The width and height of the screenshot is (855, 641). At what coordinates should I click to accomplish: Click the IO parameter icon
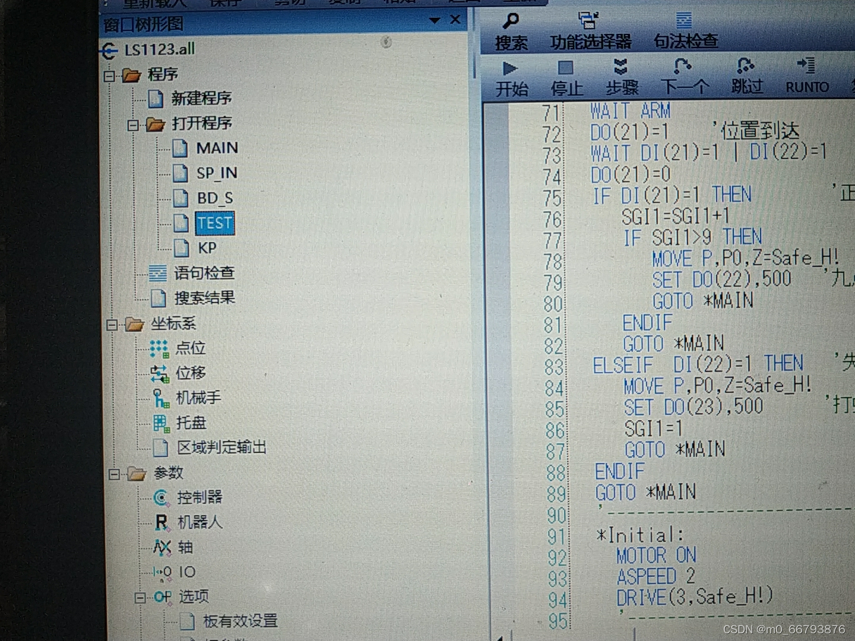pos(163,572)
